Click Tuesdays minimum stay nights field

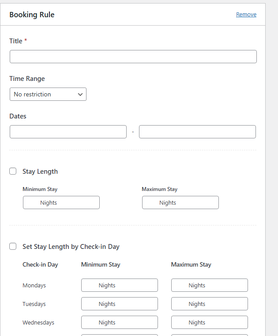coord(120,304)
